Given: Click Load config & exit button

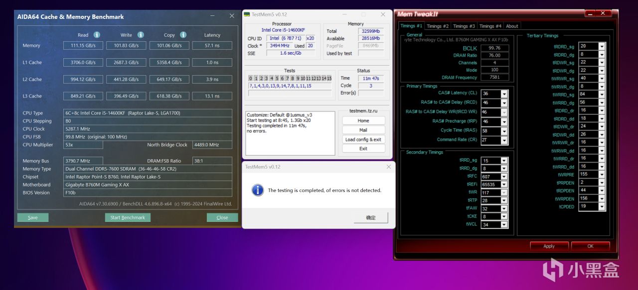Looking at the screenshot, I should tap(363, 140).
